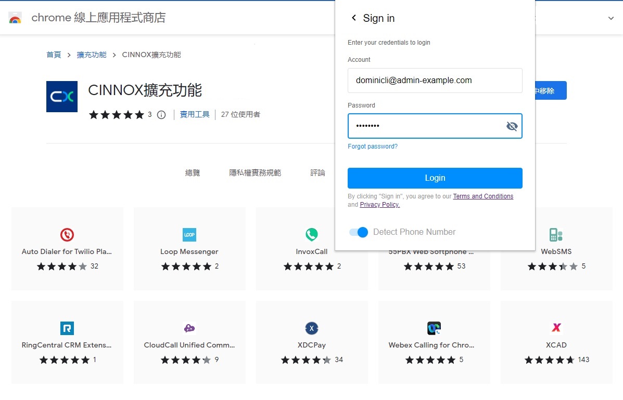The width and height of the screenshot is (623, 400).
Task: Click the CloudCall Unified Comm... title
Action: click(x=189, y=345)
